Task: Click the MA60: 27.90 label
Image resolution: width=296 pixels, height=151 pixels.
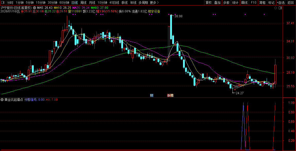Action: pos(100,8)
